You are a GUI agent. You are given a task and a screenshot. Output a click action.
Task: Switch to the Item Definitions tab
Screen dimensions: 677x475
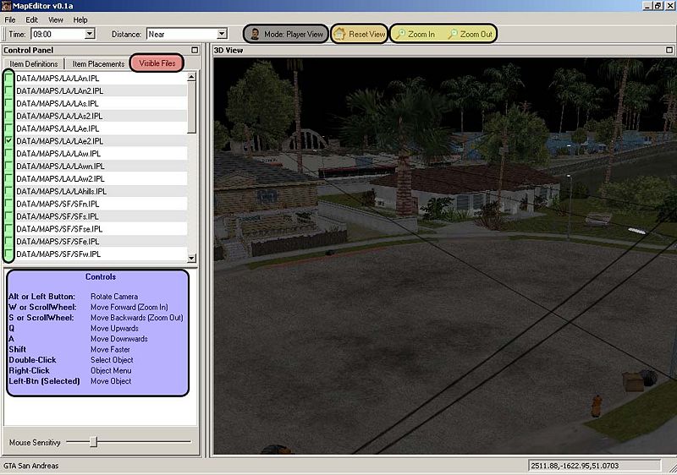pos(34,64)
